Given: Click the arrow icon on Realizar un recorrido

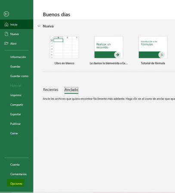Looking at the screenshot, I should pos(117,54).
